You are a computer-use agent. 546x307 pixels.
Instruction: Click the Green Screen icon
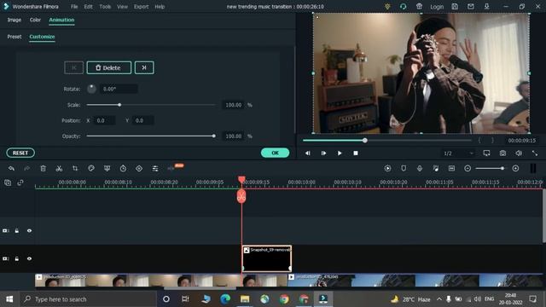point(107,169)
